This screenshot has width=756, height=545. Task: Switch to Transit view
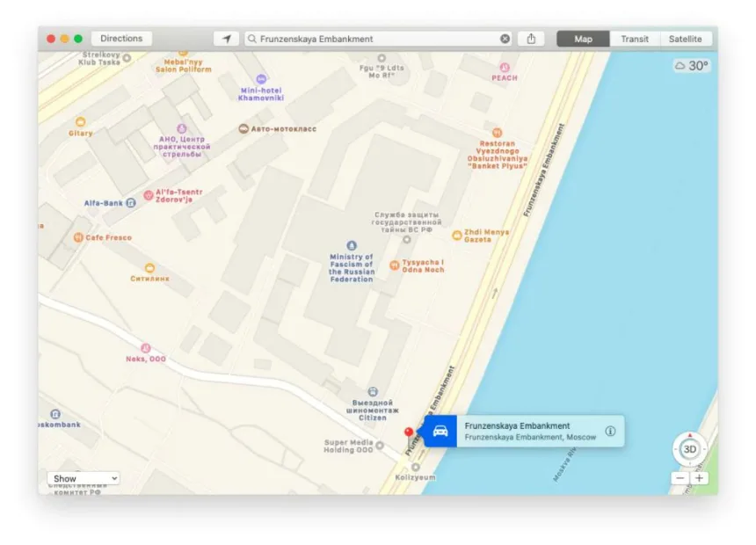[x=634, y=39]
